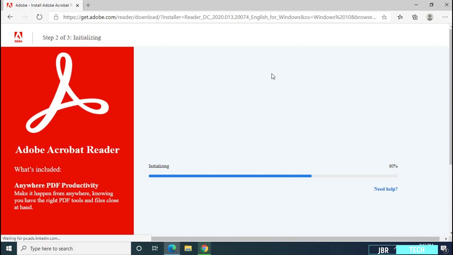Minimize the browser window
The image size is (453, 255).
416,5
